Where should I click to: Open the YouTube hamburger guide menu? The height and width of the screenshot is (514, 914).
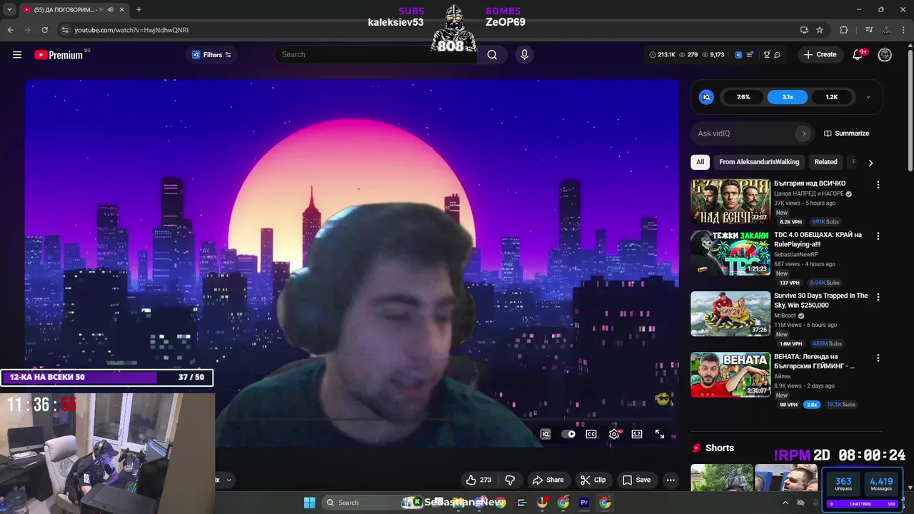click(x=17, y=54)
